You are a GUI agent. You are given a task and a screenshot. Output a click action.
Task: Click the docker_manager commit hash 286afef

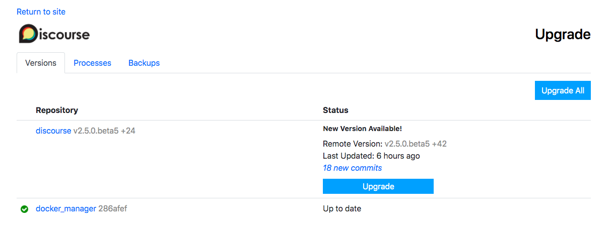click(113, 208)
